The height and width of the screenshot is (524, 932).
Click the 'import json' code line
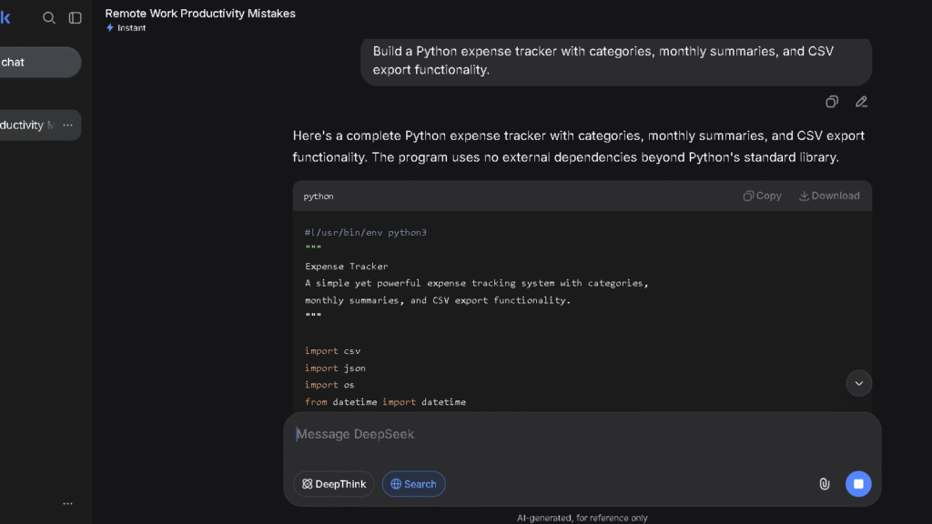(335, 368)
